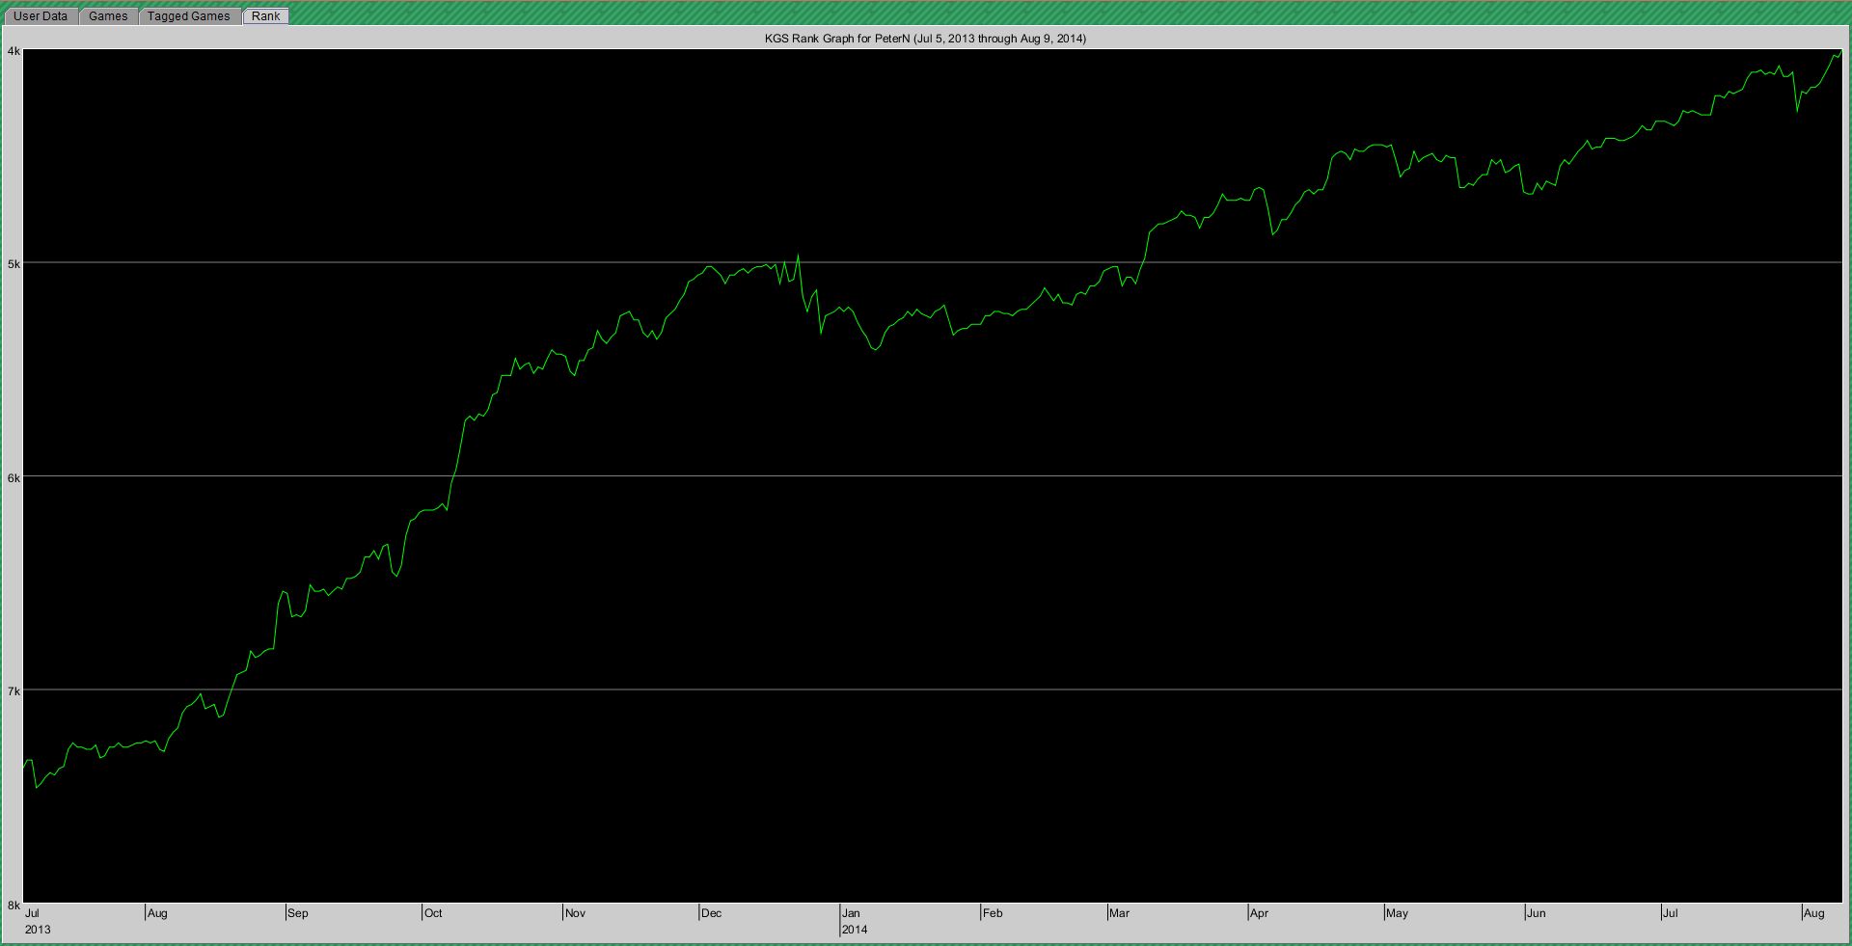Click the Oct month marker
This screenshot has width=1852, height=946.
(x=433, y=913)
